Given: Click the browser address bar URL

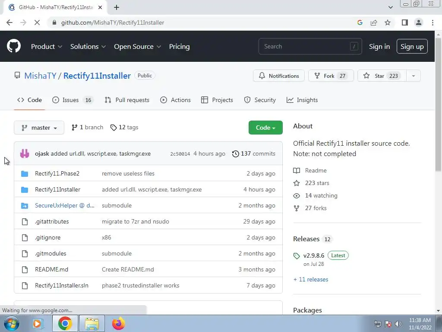Looking at the screenshot, I should click(x=113, y=22).
